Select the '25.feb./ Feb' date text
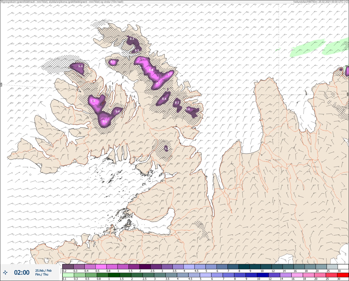The image size is (349, 281). pos(43,270)
